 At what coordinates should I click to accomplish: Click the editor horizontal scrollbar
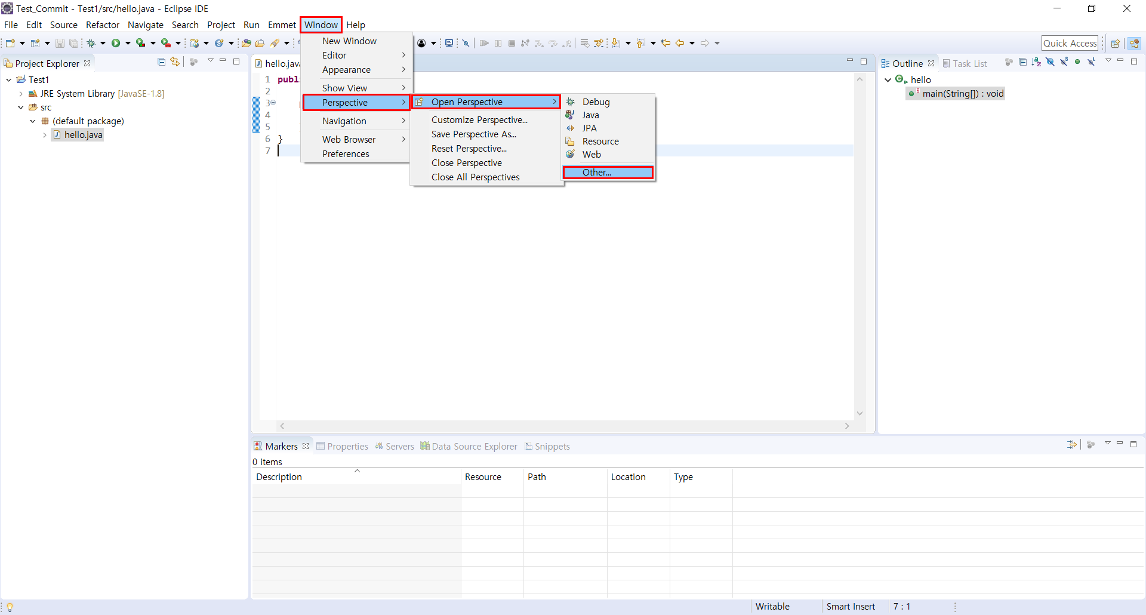click(565, 426)
